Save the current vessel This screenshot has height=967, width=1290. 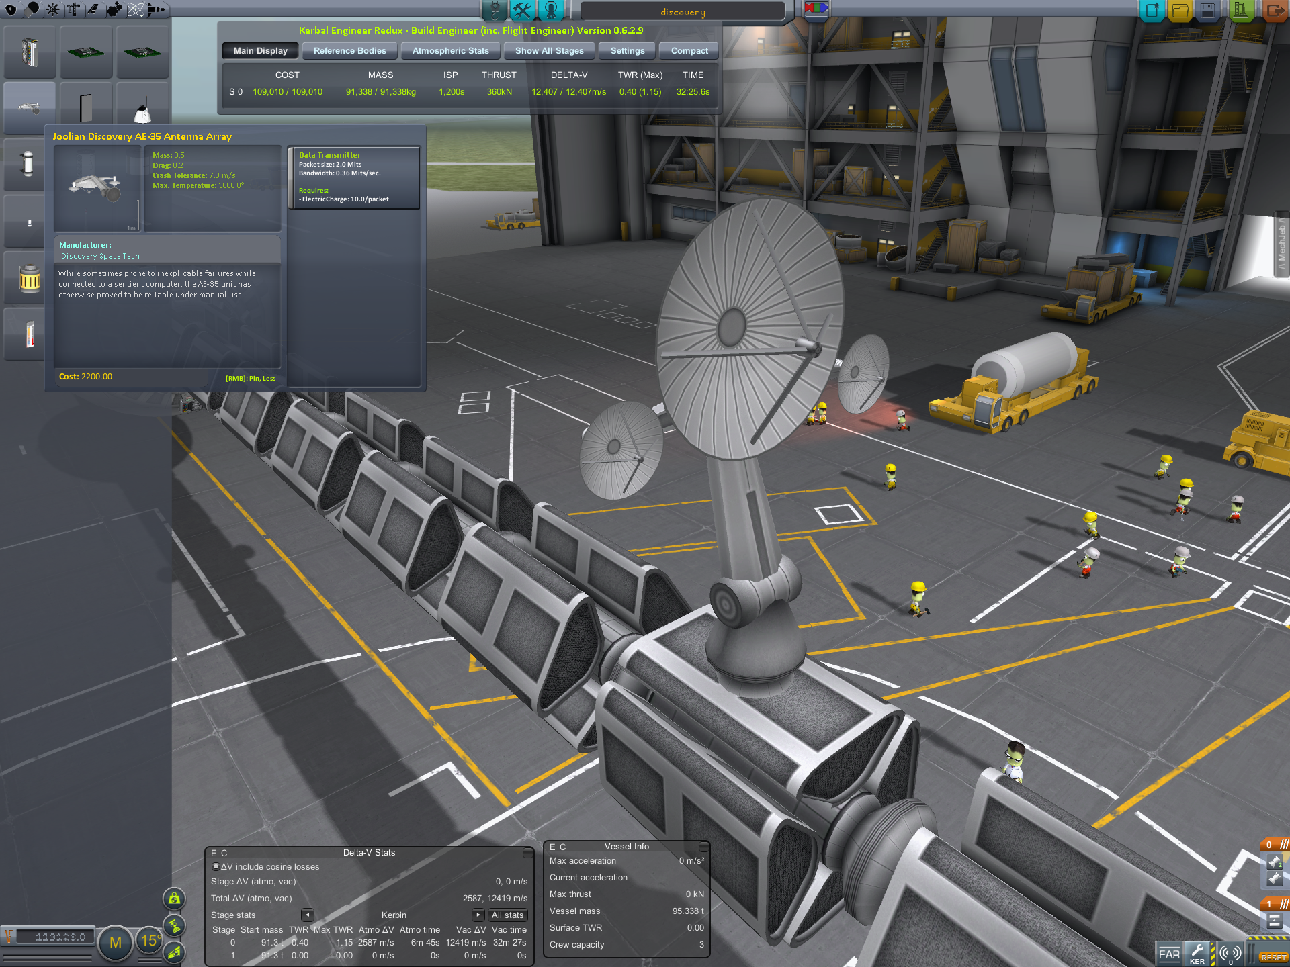pos(1207,10)
